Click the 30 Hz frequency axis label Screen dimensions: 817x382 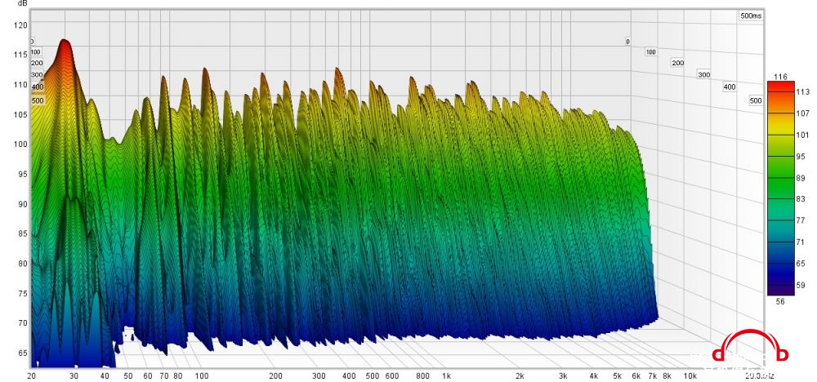click(74, 376)
